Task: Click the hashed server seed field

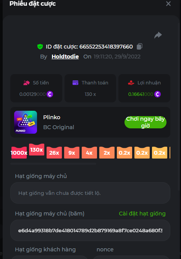Action: pos(90,230)
